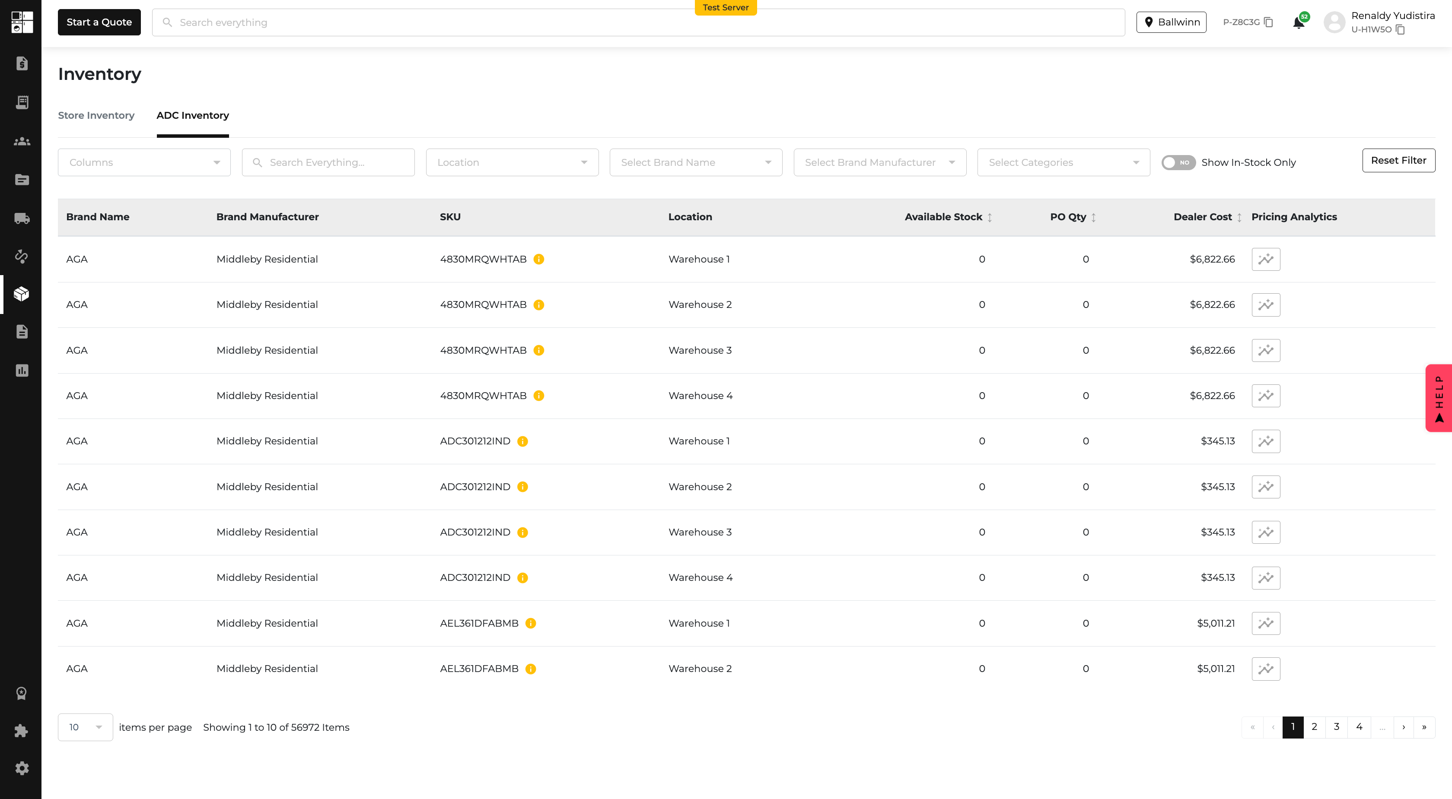
Task: Click info icon beside AEL361DFABMB Warehouse 2
Action: (x=530, y=669)
